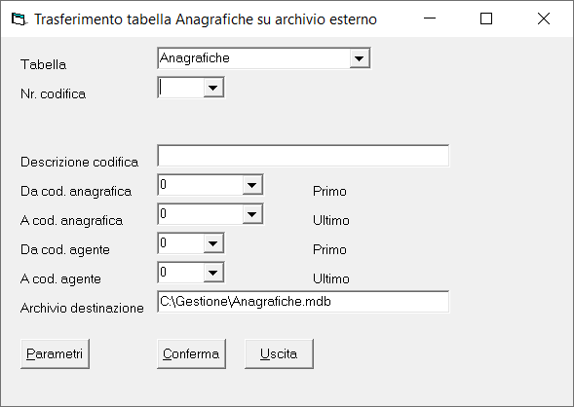574x407 pixels.
Task: Confirm transfer with Conferma button
Action: pyautogui.click(x=191, y=353)
